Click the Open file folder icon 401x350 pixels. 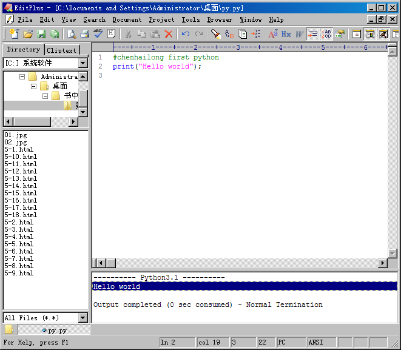click(28, 34)
